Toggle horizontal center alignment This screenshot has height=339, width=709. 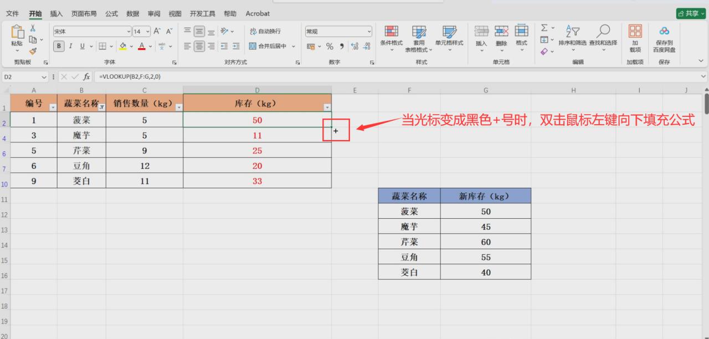199,47
